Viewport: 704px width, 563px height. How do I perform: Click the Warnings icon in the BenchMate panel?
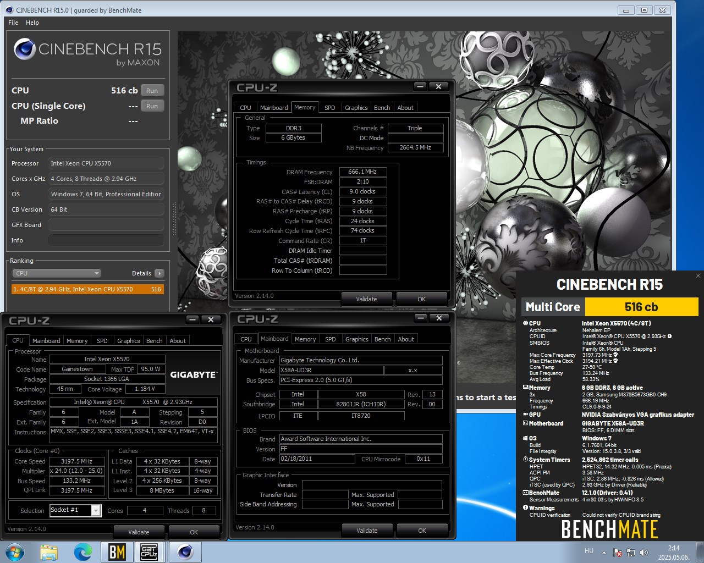click(x=525, y=508)
